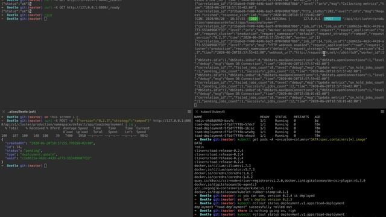The width and height of the screenshot is (386, 217).
Task: Click gcr.io/google-containers/hyperkube:v1.17.5 line
Action: [233, 188]
